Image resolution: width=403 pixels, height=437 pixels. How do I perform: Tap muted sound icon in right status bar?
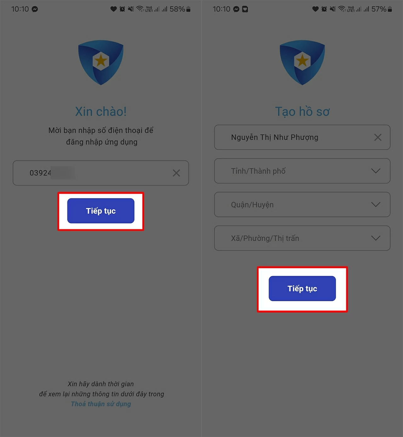pos(332,9)
